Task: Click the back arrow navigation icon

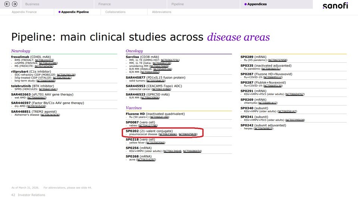Action: click(x=7, y=4)
